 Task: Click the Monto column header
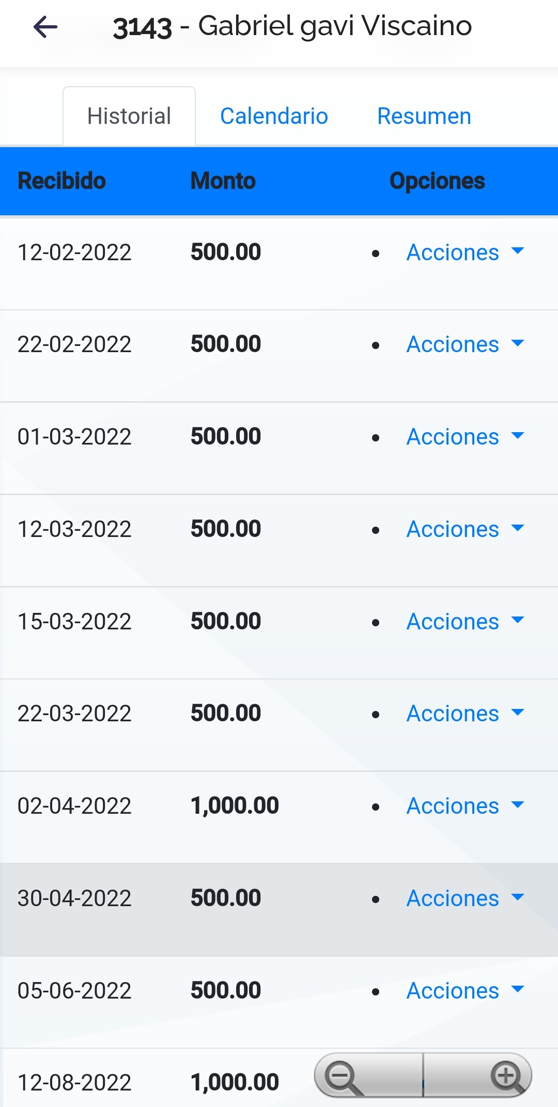(223, 181)
